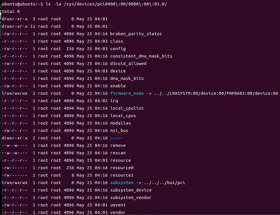280x215 pixels.
Task: Select the power directory name
Action: coord(116,138)
